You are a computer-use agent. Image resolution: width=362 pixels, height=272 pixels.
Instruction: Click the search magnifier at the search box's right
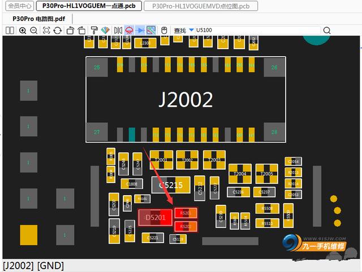[x=326, y=30]
